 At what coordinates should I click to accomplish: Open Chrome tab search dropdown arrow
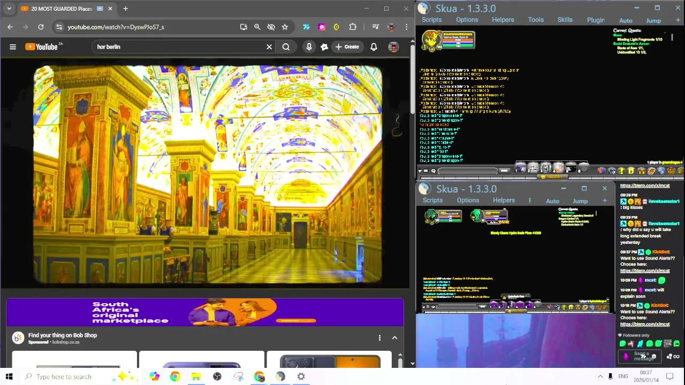point(9,9)
